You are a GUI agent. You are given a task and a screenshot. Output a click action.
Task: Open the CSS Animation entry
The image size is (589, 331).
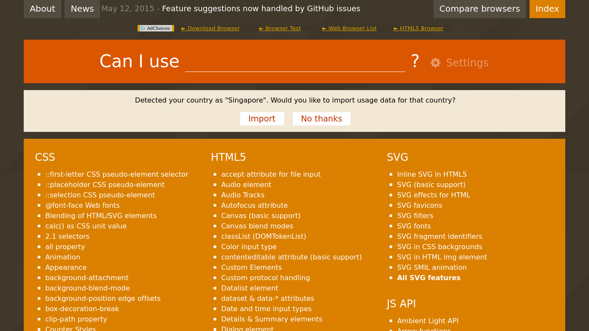(63, 257)
